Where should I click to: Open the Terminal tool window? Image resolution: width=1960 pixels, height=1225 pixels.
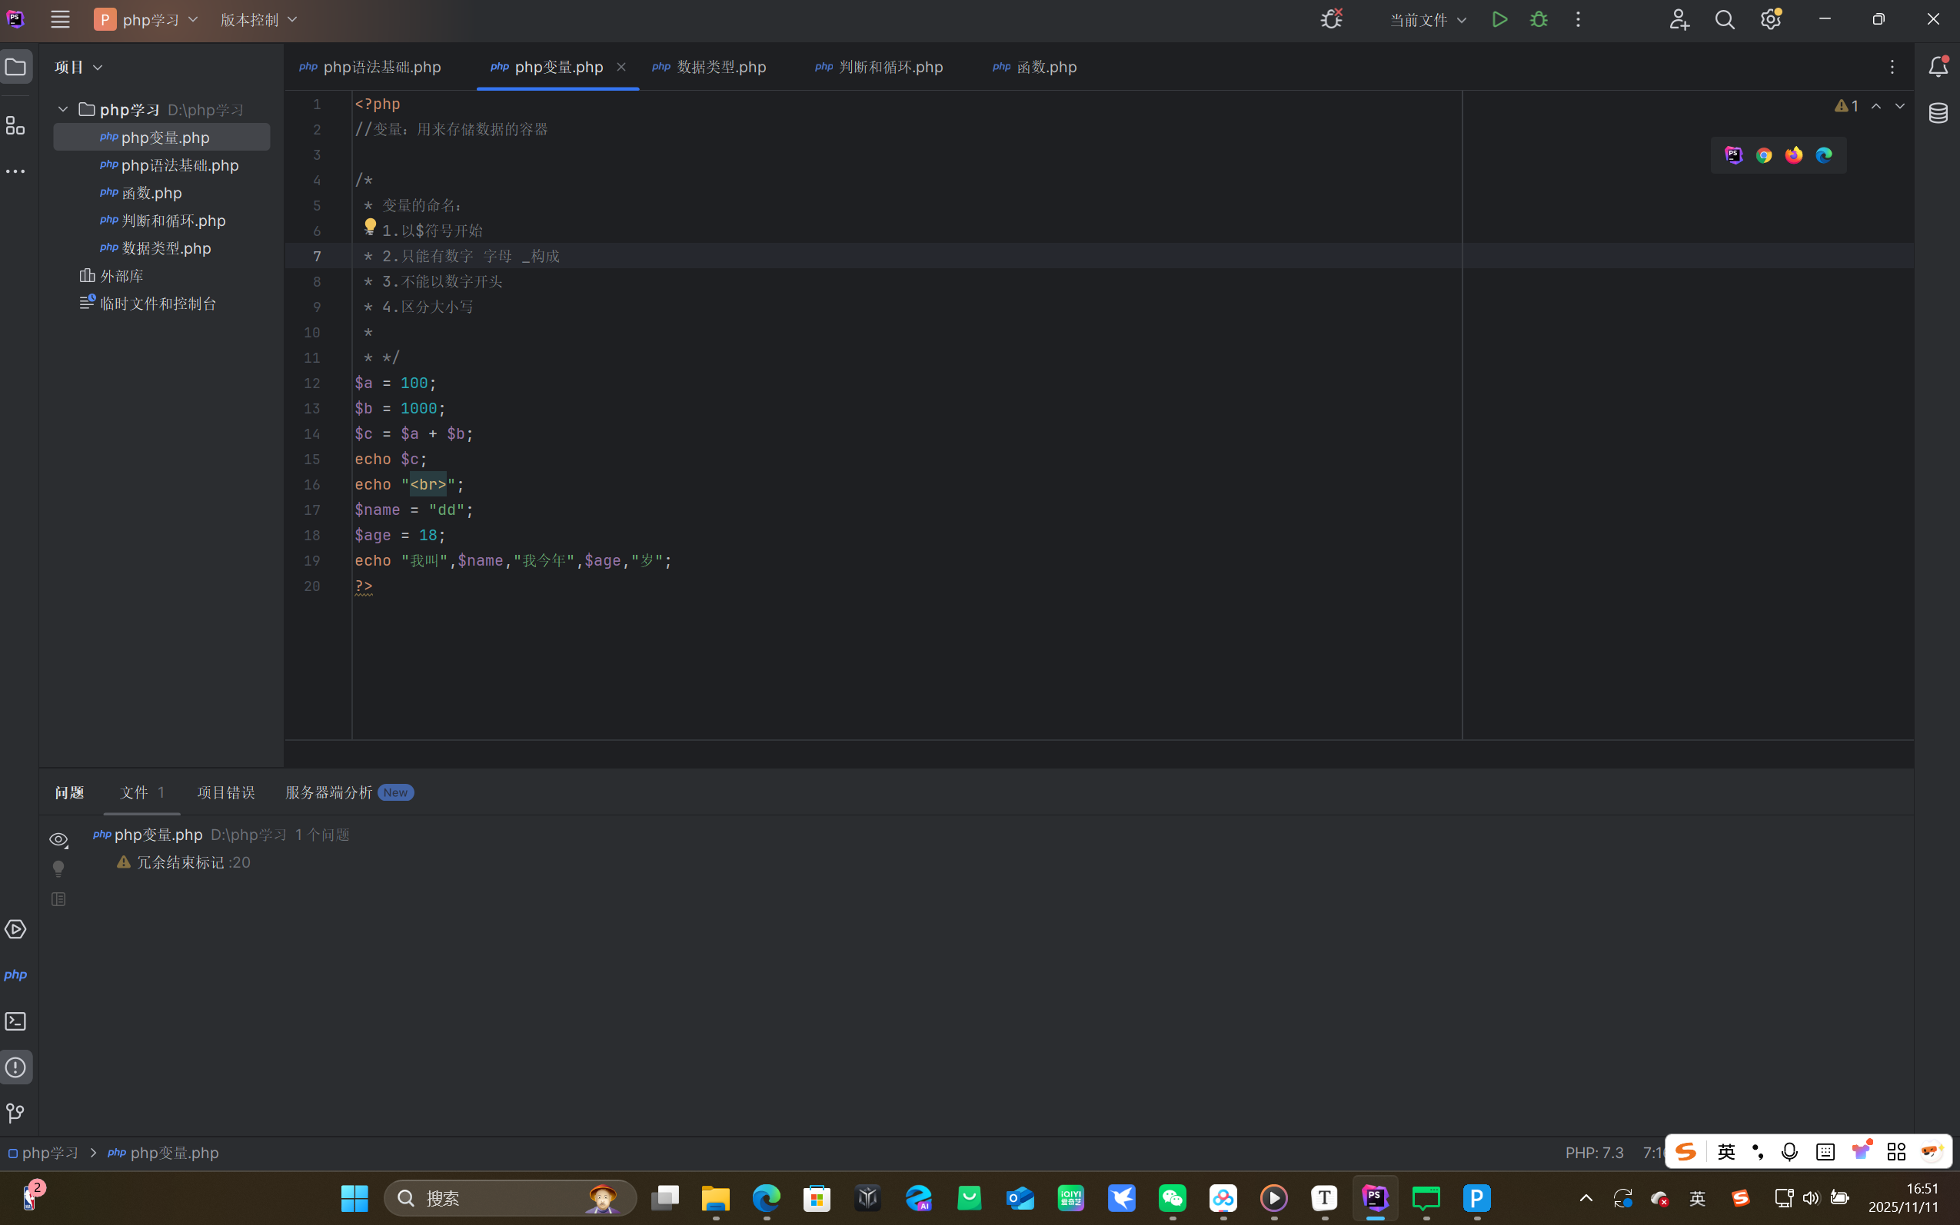click(15, 1021)
